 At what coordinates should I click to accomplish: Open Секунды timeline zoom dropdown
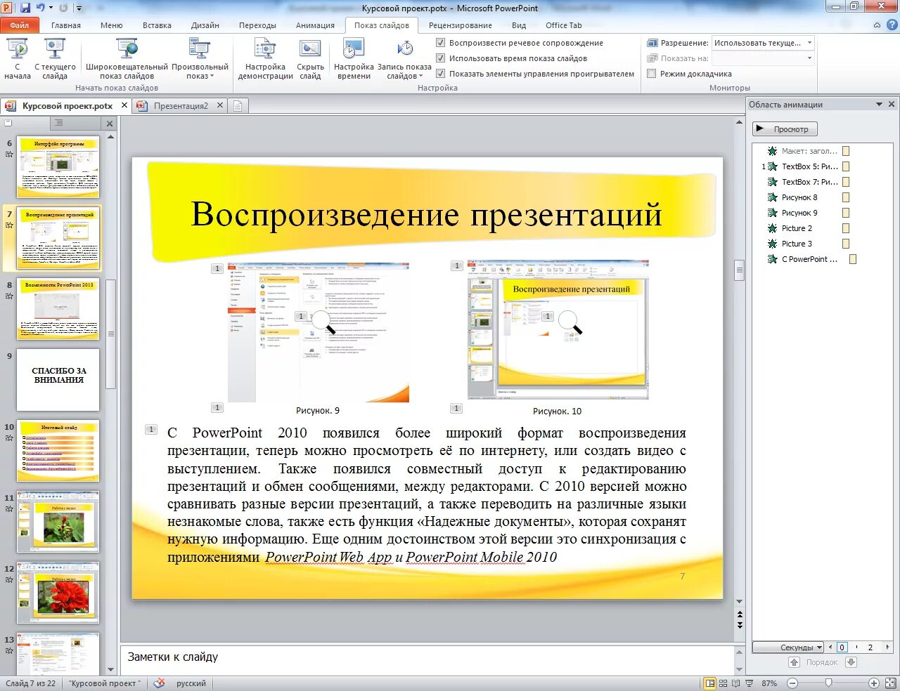click(787, 647)
